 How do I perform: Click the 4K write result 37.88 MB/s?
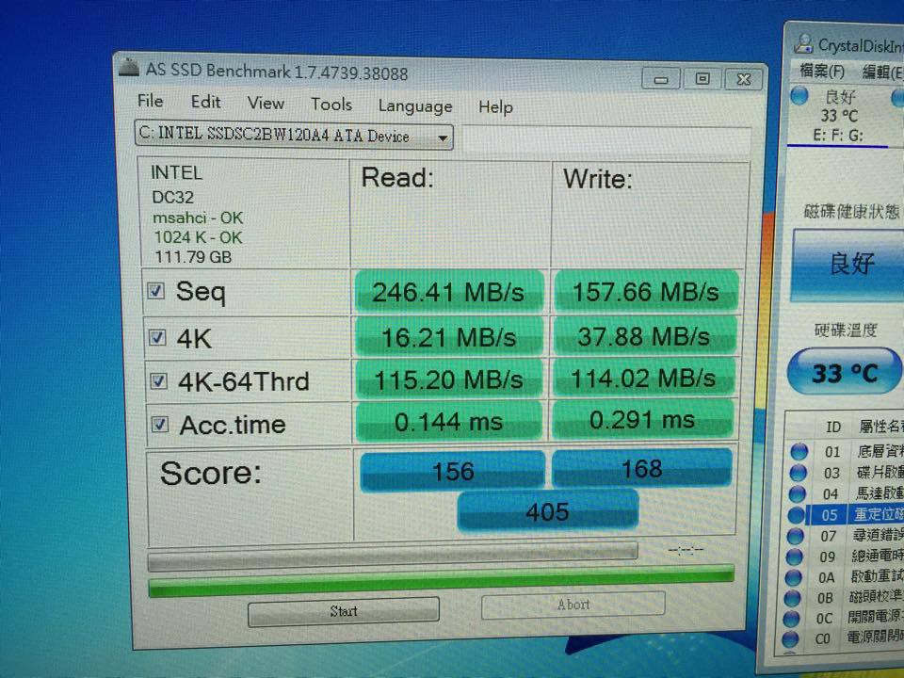(644, 336)
